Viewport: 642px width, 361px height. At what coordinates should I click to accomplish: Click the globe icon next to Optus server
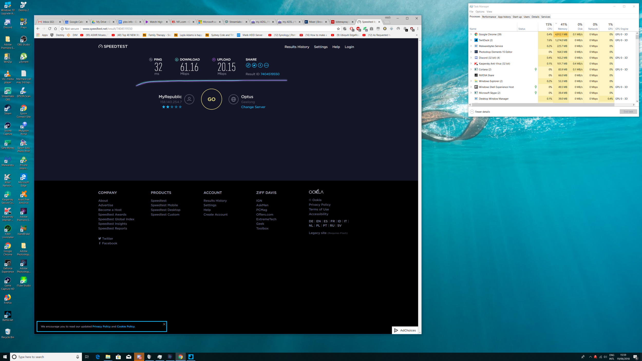(x=233, y=99)
